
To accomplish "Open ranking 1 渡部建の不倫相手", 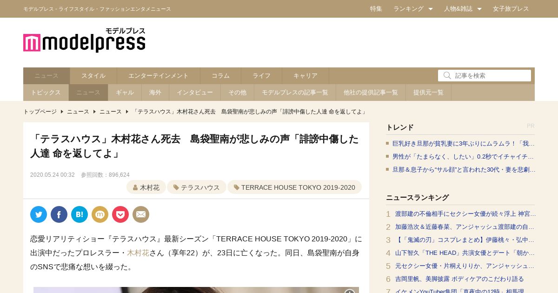I will [x=465, y=214].
